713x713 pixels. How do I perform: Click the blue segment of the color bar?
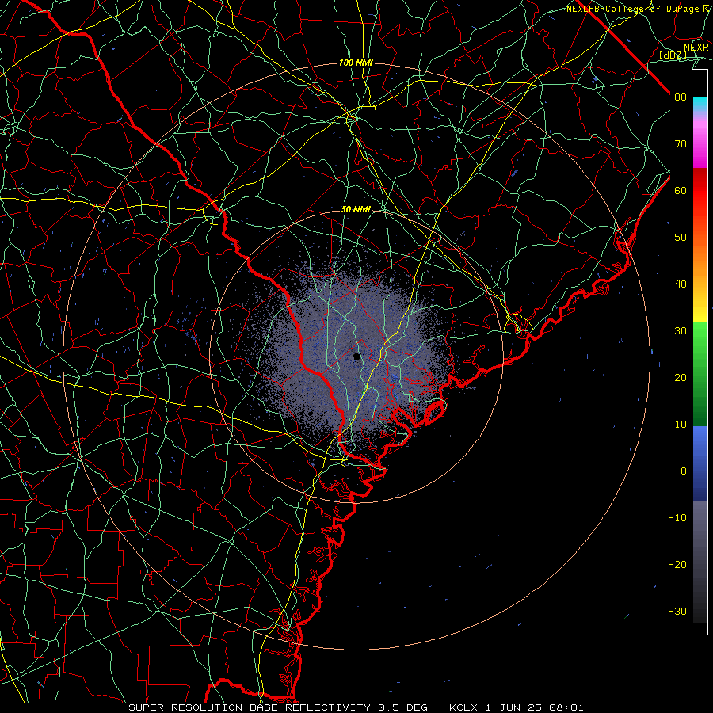click(x=700, y=462)
